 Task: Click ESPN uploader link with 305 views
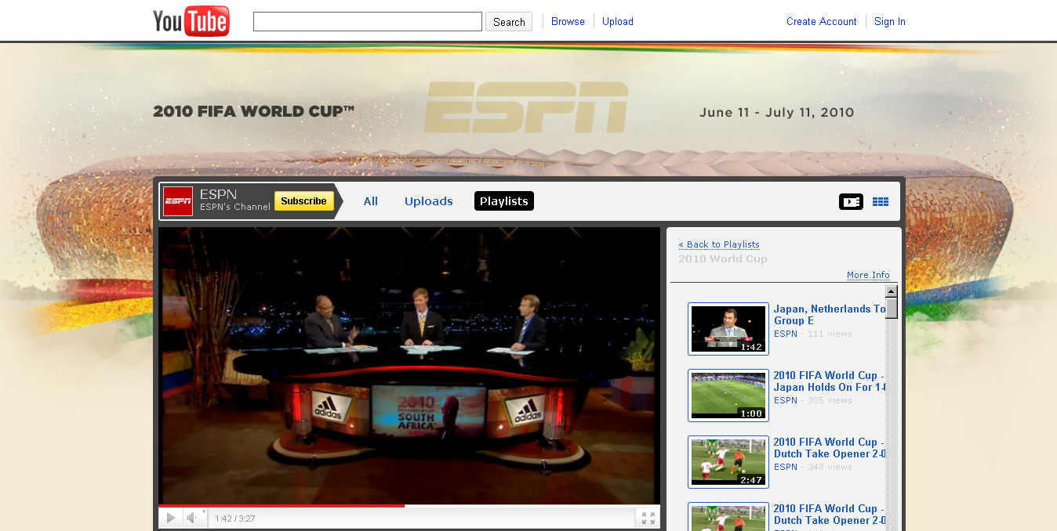pyautogui.click(x=786, y=400)
